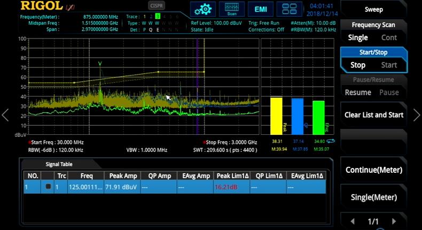The width and height of the screenshot is (422, 230).
Task: Open the Sweep menu header
Action: tap(373, 9)
